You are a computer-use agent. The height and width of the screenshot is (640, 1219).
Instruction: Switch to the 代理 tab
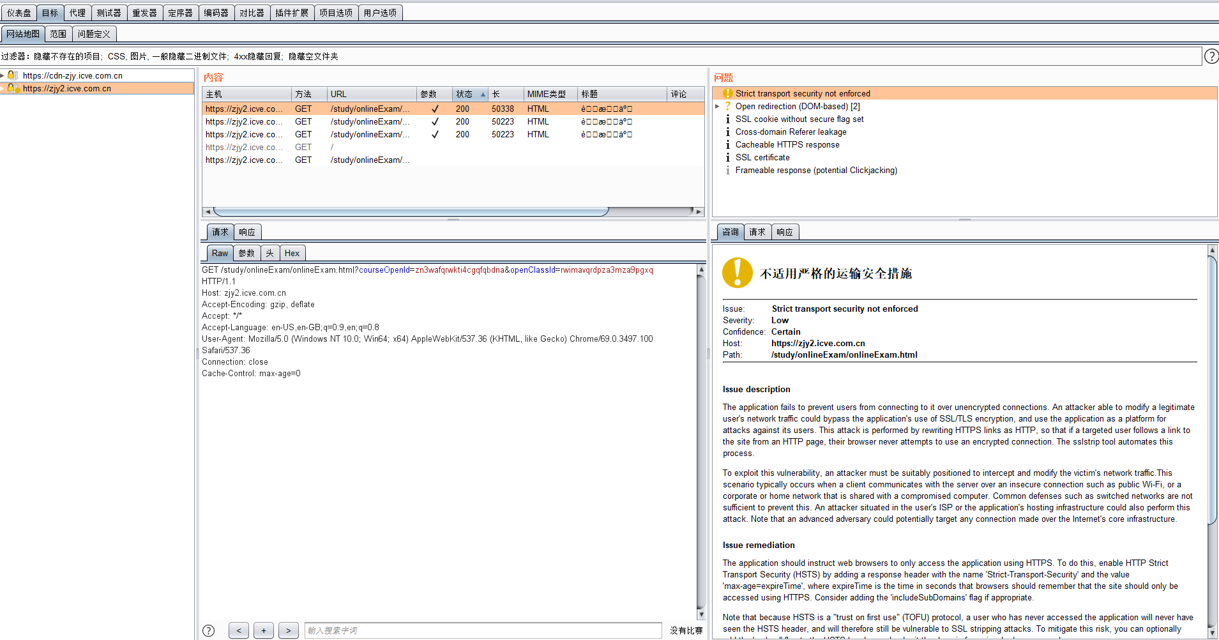coord(77,13)
